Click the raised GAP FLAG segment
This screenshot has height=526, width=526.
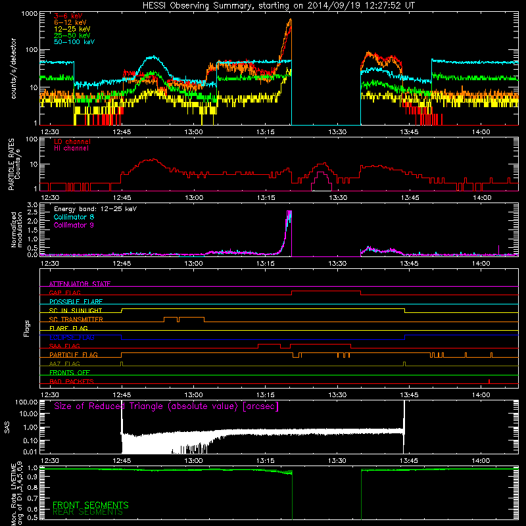point(326,291)
